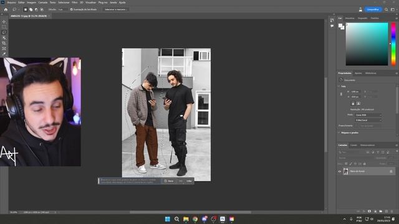Create new group folder icon

pyautogui.click(x=381, y=212)
